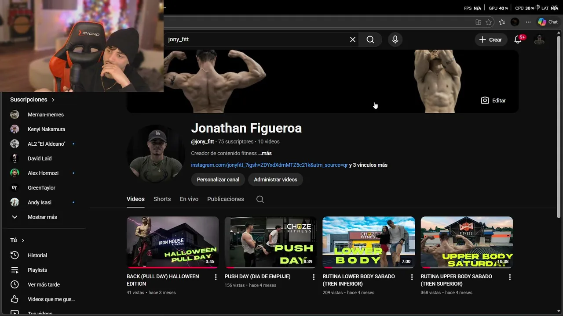563x316 pixels.
Task: Open Alex Hormozi channel
Action: (43, 173)
